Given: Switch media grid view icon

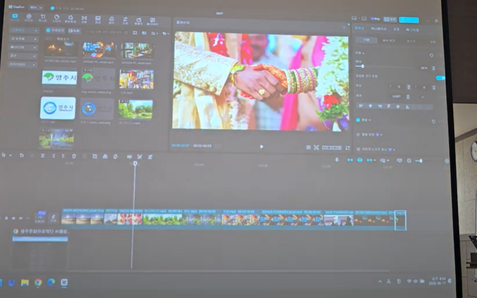Looking at the screenshot, I should (144, 33).
